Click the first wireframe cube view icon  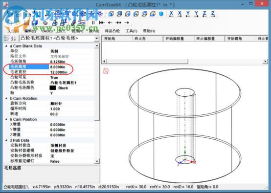pos(111,14)
